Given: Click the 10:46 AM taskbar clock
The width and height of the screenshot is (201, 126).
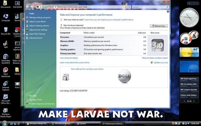Looking at the screenshot, I should (195, 123).
